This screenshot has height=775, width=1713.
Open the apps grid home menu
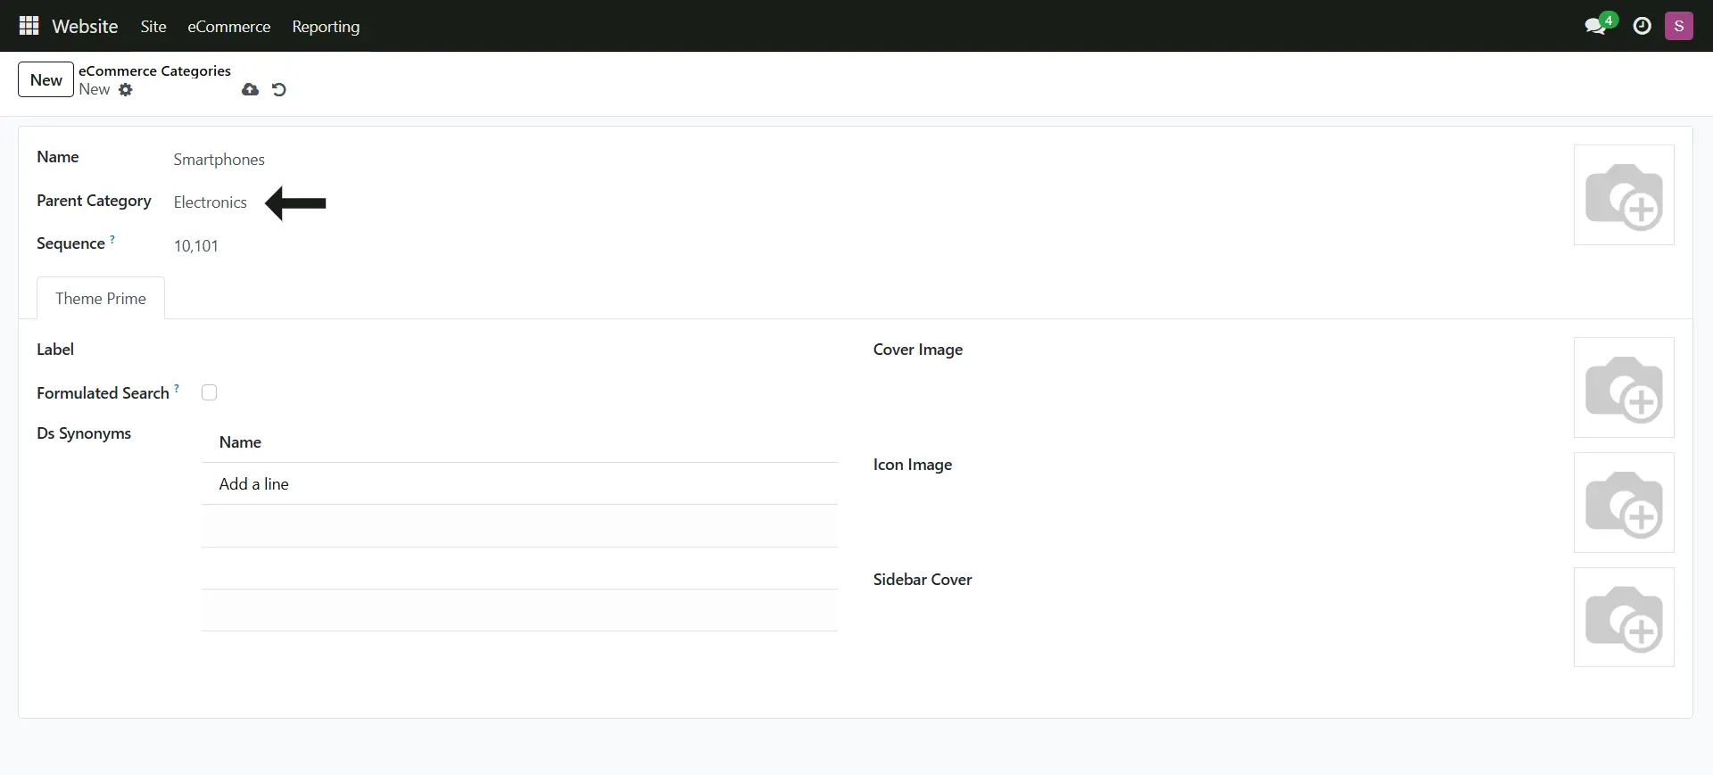click(x=29, y=26)
